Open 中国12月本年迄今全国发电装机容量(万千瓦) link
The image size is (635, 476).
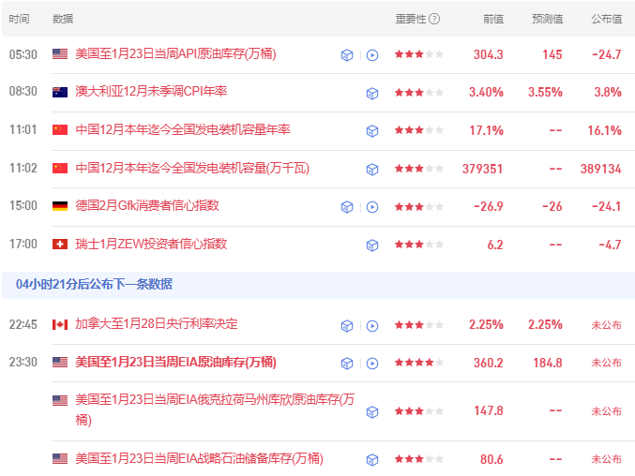(x=192, y=168)
